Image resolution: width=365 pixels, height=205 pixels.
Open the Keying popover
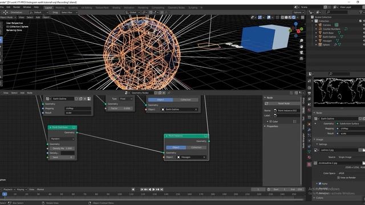pyautogui.click(x=22, y=190)
